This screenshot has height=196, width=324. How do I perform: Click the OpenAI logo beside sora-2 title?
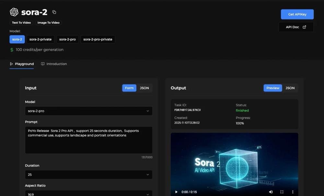click(x=14, y=12)
